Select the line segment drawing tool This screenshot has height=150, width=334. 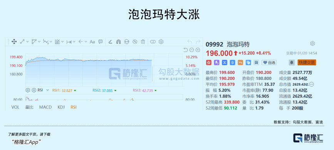22,42
